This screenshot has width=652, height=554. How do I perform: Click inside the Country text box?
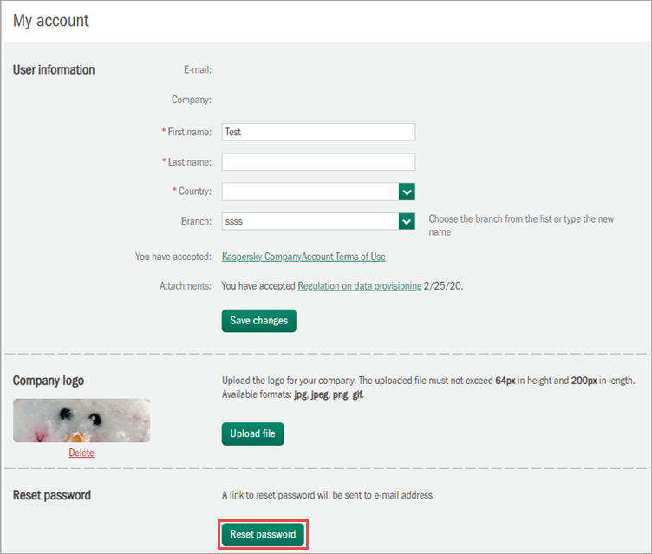click(310, 192)
